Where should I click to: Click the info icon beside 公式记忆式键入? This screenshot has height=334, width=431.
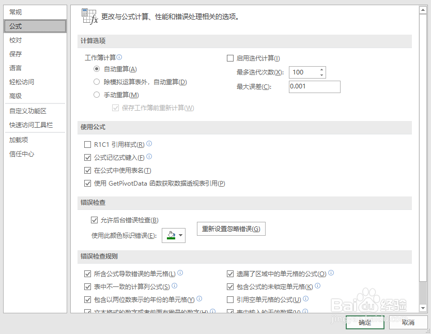[149, 157]
